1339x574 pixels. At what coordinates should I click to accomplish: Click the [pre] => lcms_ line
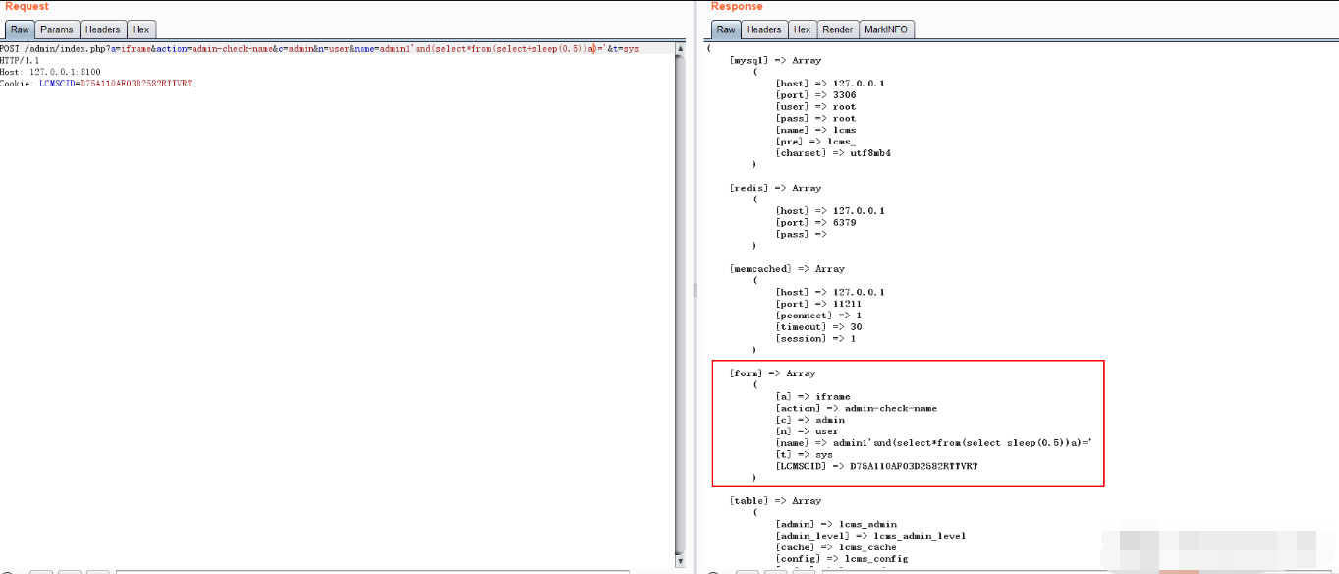click(815, 142)
